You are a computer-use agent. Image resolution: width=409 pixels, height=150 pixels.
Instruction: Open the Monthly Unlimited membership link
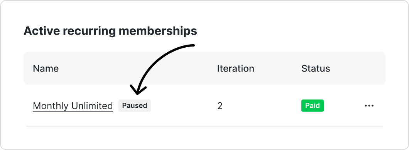pyautogui.click(x=73, y=106)
